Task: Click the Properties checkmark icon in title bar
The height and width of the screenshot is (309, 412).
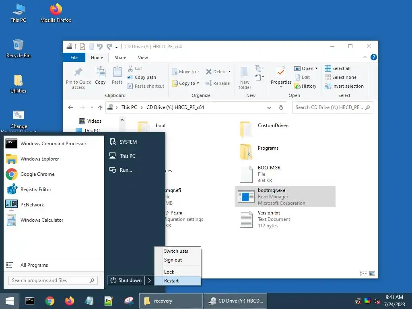Action: (x=82, y=47)
